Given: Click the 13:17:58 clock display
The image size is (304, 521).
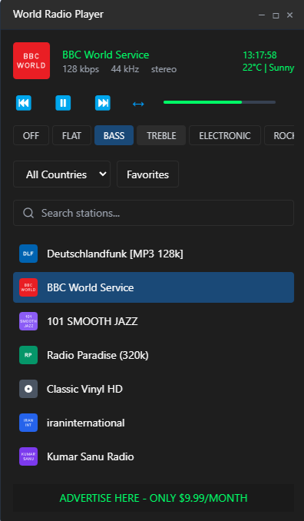Looking at the screenshot, I should tap(259, 55).
